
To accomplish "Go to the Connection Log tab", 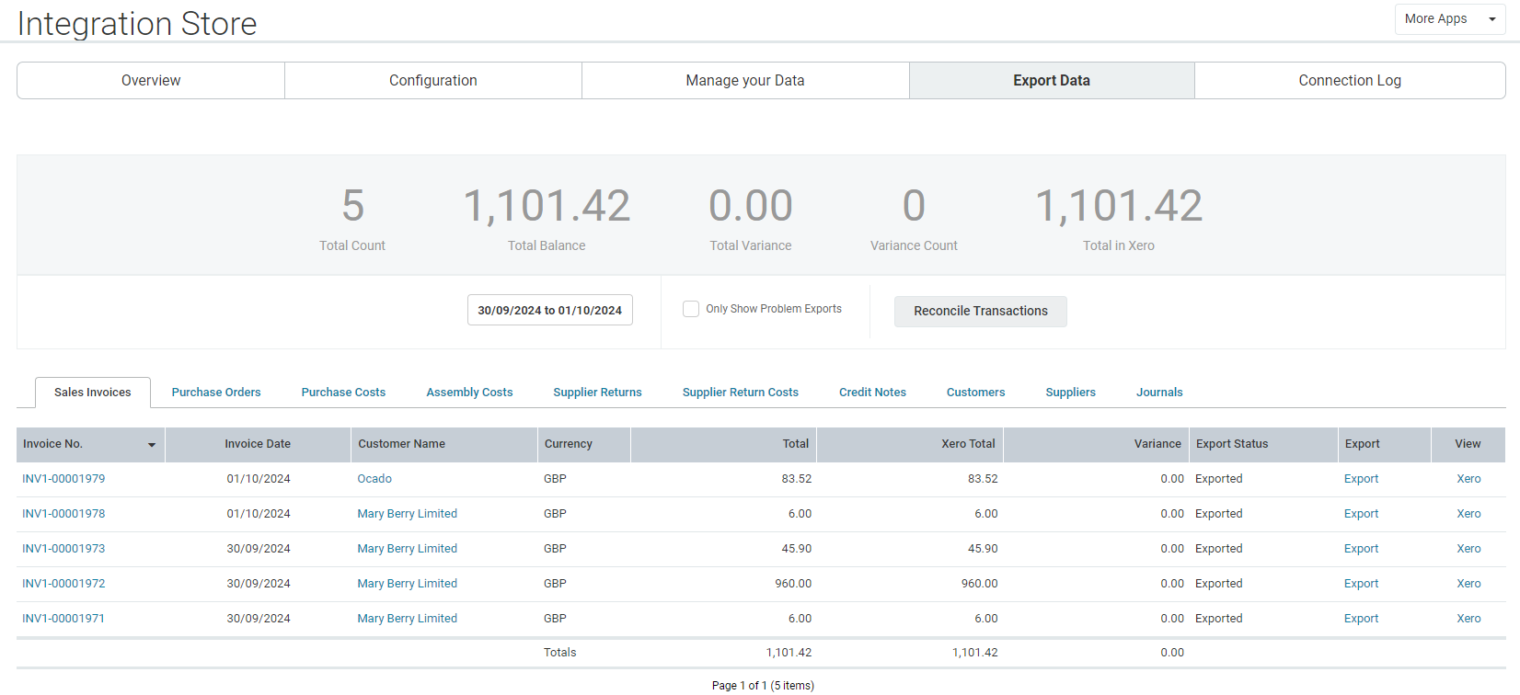I will point(1349,81).
